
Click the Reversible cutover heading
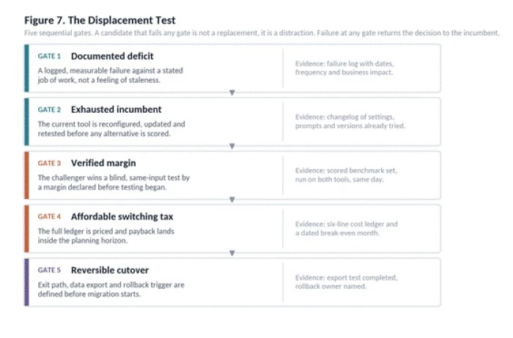coord(110,270)
